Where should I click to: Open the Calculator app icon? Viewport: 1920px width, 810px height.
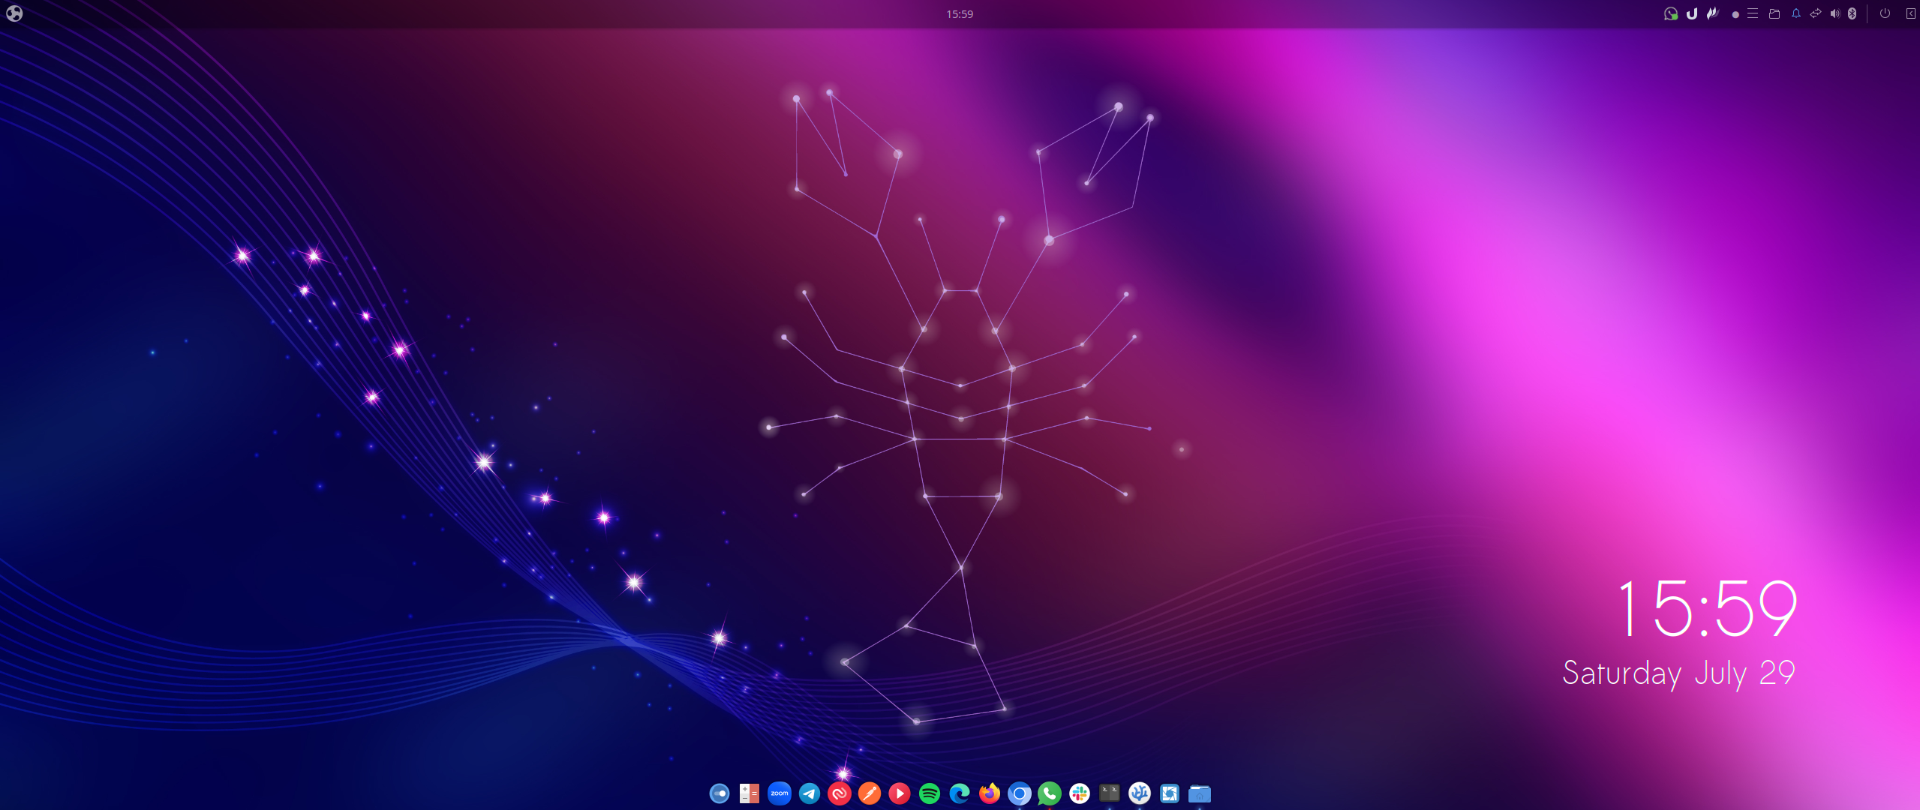coord(749,793)
